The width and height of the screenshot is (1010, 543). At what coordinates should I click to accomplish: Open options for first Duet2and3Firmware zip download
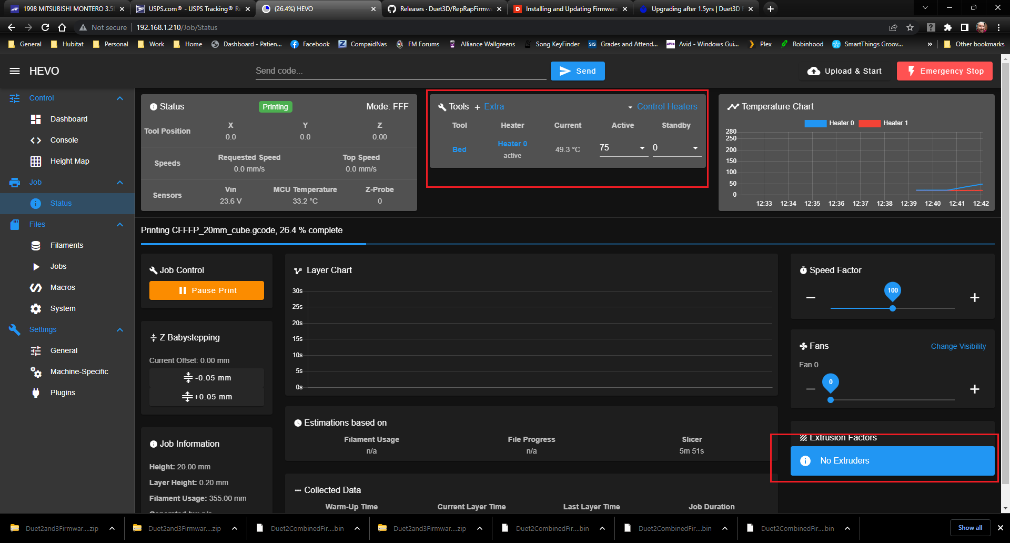(x=112, y=528)
